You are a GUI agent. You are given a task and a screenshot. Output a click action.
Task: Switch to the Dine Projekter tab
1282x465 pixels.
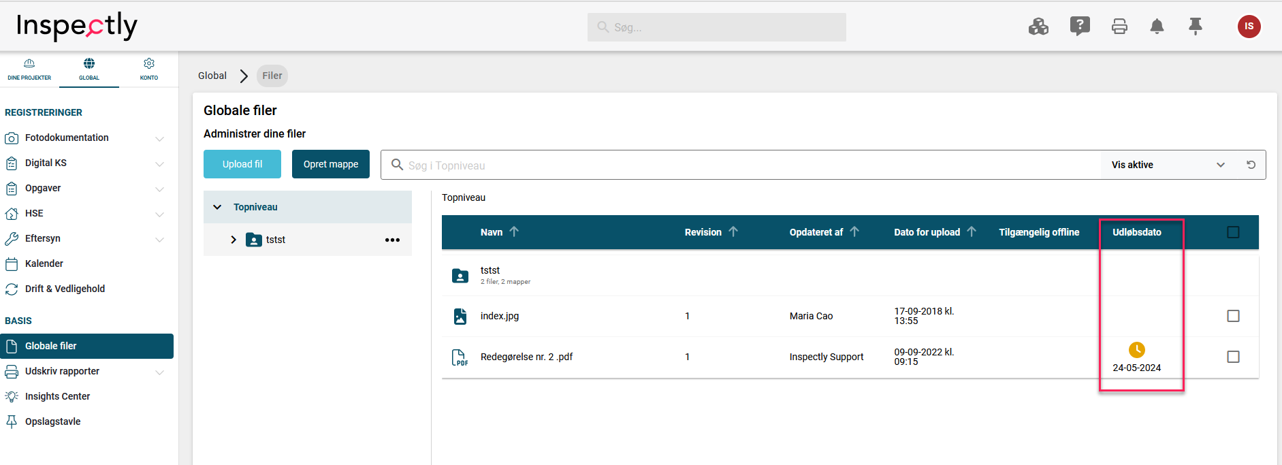29,69
